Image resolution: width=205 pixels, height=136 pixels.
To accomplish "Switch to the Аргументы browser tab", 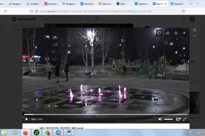I will click(x=52, y=4).
